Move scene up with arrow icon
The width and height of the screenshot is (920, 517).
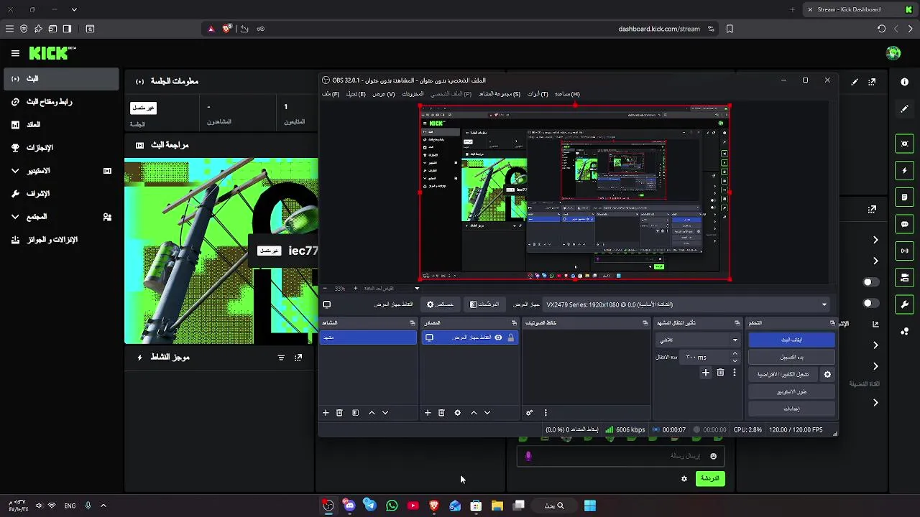click(x=372, y=413)
